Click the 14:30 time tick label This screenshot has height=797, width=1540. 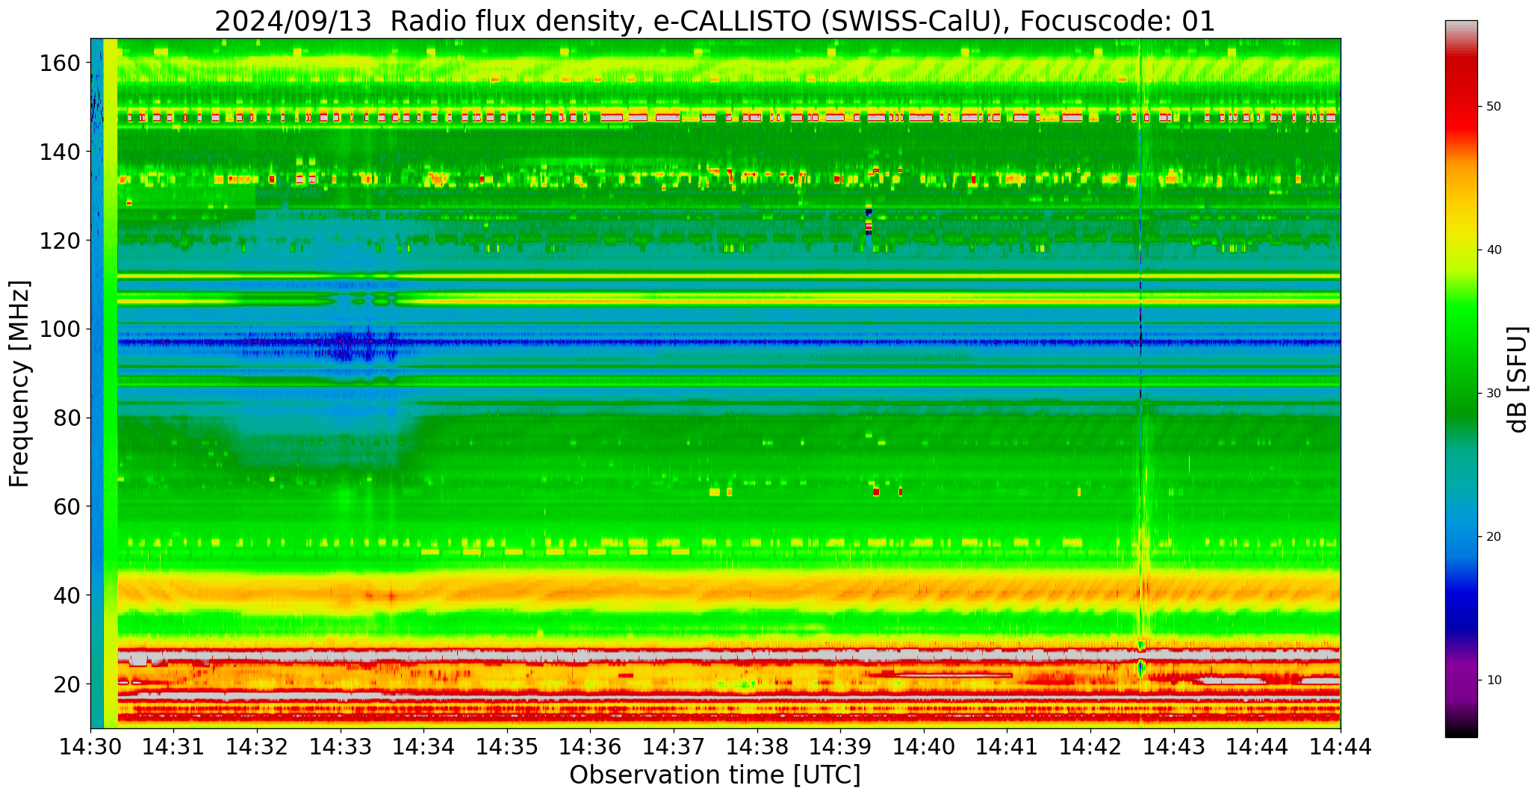[91, 746]
